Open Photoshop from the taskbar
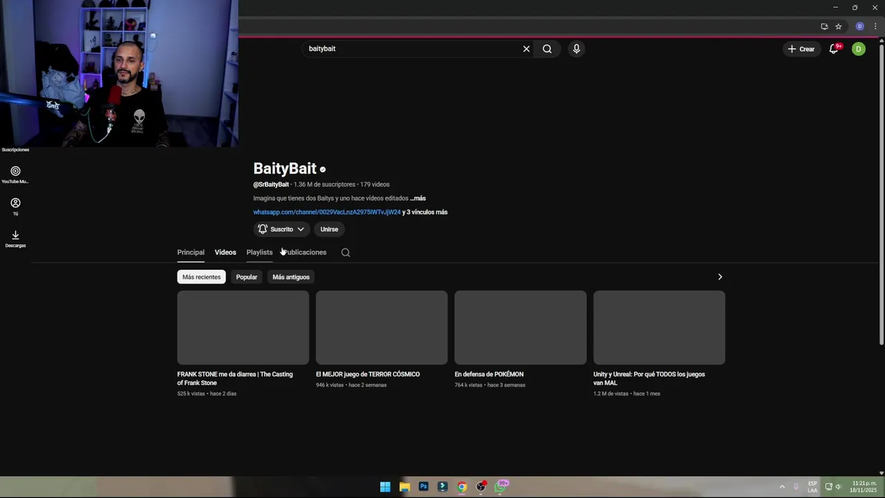 (x=423, y=487)
